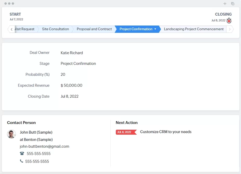The image size is (241, 174).
Task: Select Landscaping Project Commencement stage
Action: tap(194, 29)
